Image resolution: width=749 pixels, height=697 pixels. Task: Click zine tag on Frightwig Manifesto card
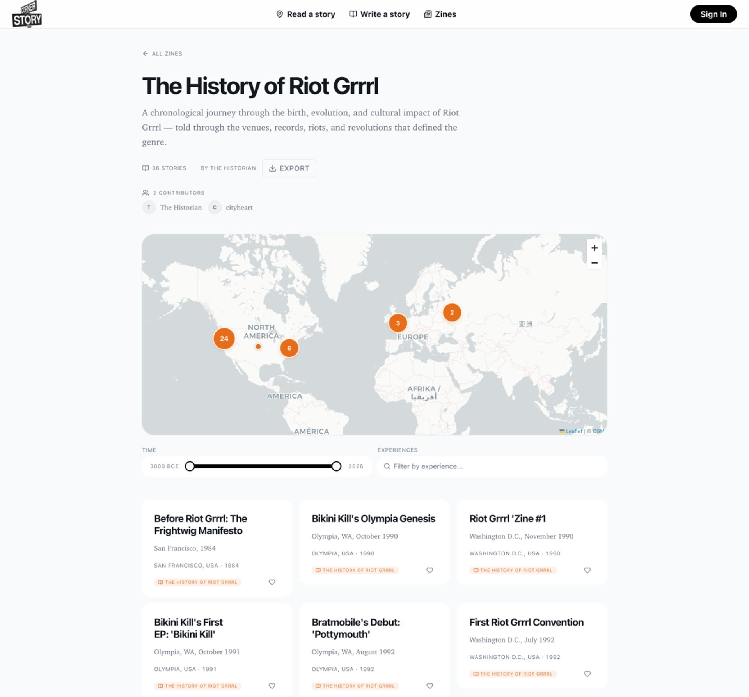(x=198, y=582)
